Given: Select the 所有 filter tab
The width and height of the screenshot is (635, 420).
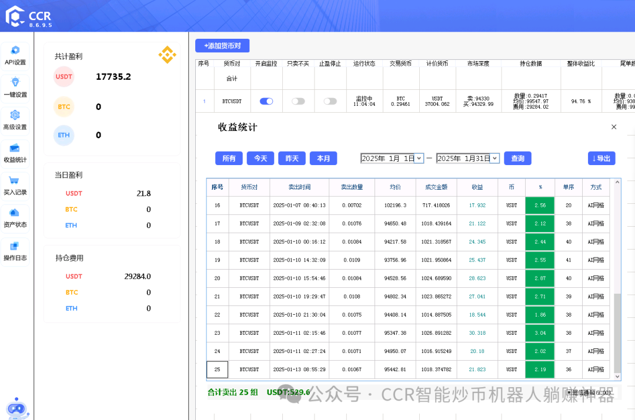Looking at the screenshot, I should [x=229, y=158].
